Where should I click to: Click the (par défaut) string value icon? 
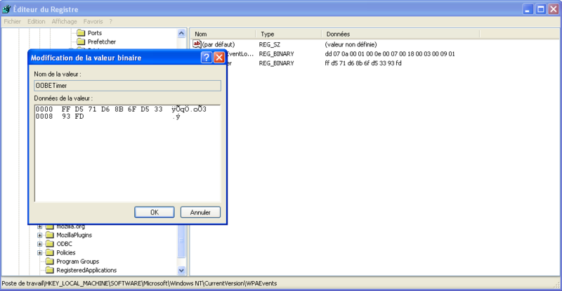coord(197,44)
